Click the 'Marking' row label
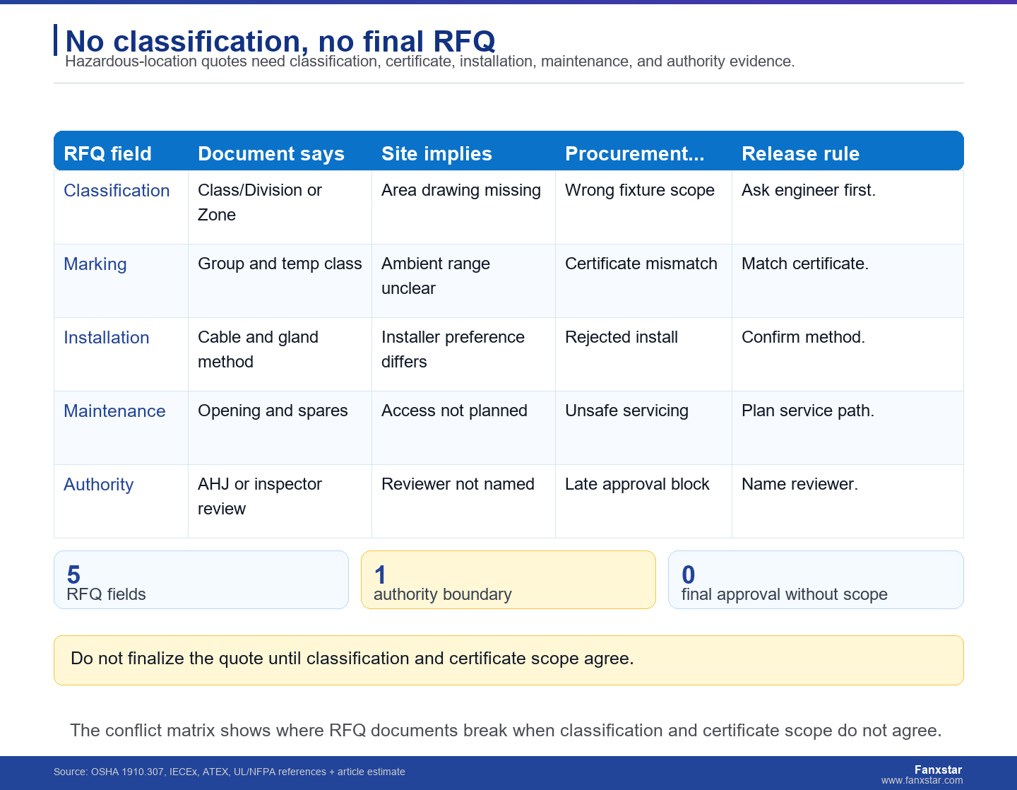The width and height of the screenshot is (1017, 790). [x=95, y=264]
